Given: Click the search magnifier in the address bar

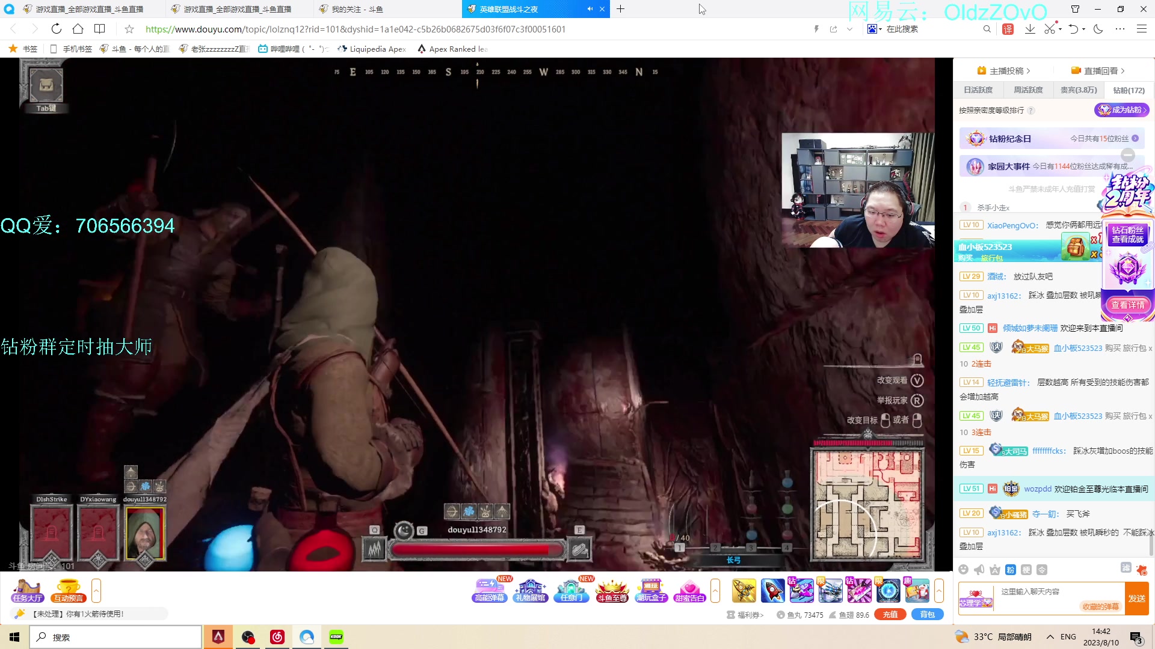Looking at the screenshot, I should pos(987,29).
